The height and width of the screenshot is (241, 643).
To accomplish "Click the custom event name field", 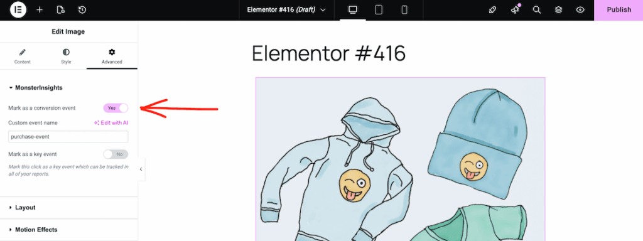I will tap(68, 136).
